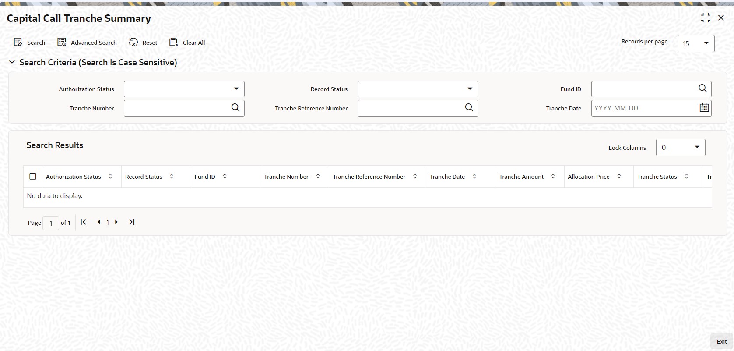
Task: Sort by Authorization Status column
Action: click(x=110, y=177)
